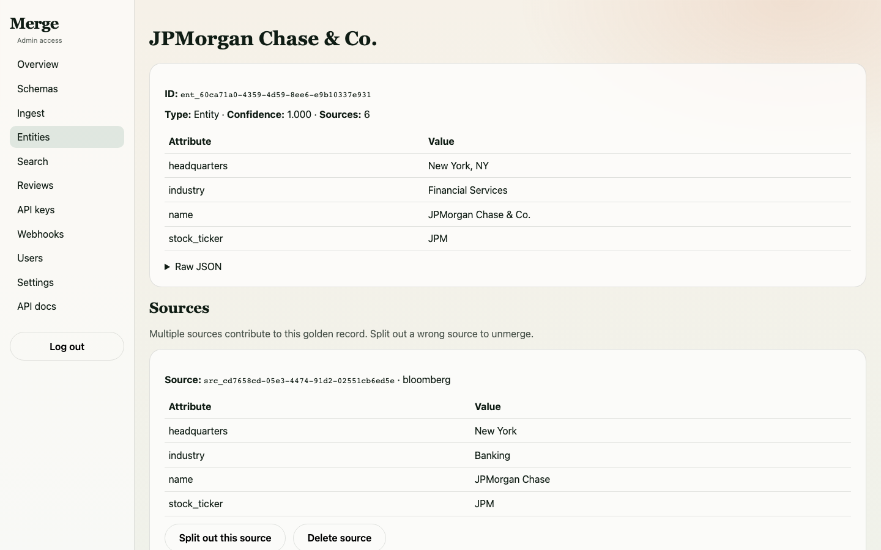Click the 'industry' attribute in bloomberg source table
Screen dimensions: 881x550
pyautogui.click(x=187, y=455)
